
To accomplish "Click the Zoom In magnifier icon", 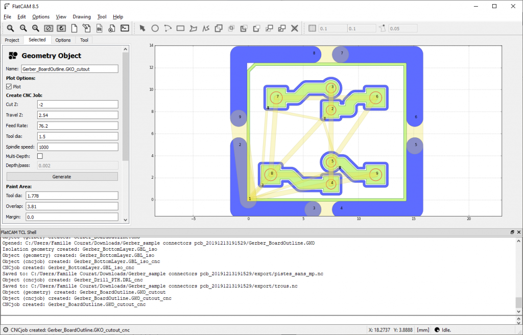I will 36,29.
